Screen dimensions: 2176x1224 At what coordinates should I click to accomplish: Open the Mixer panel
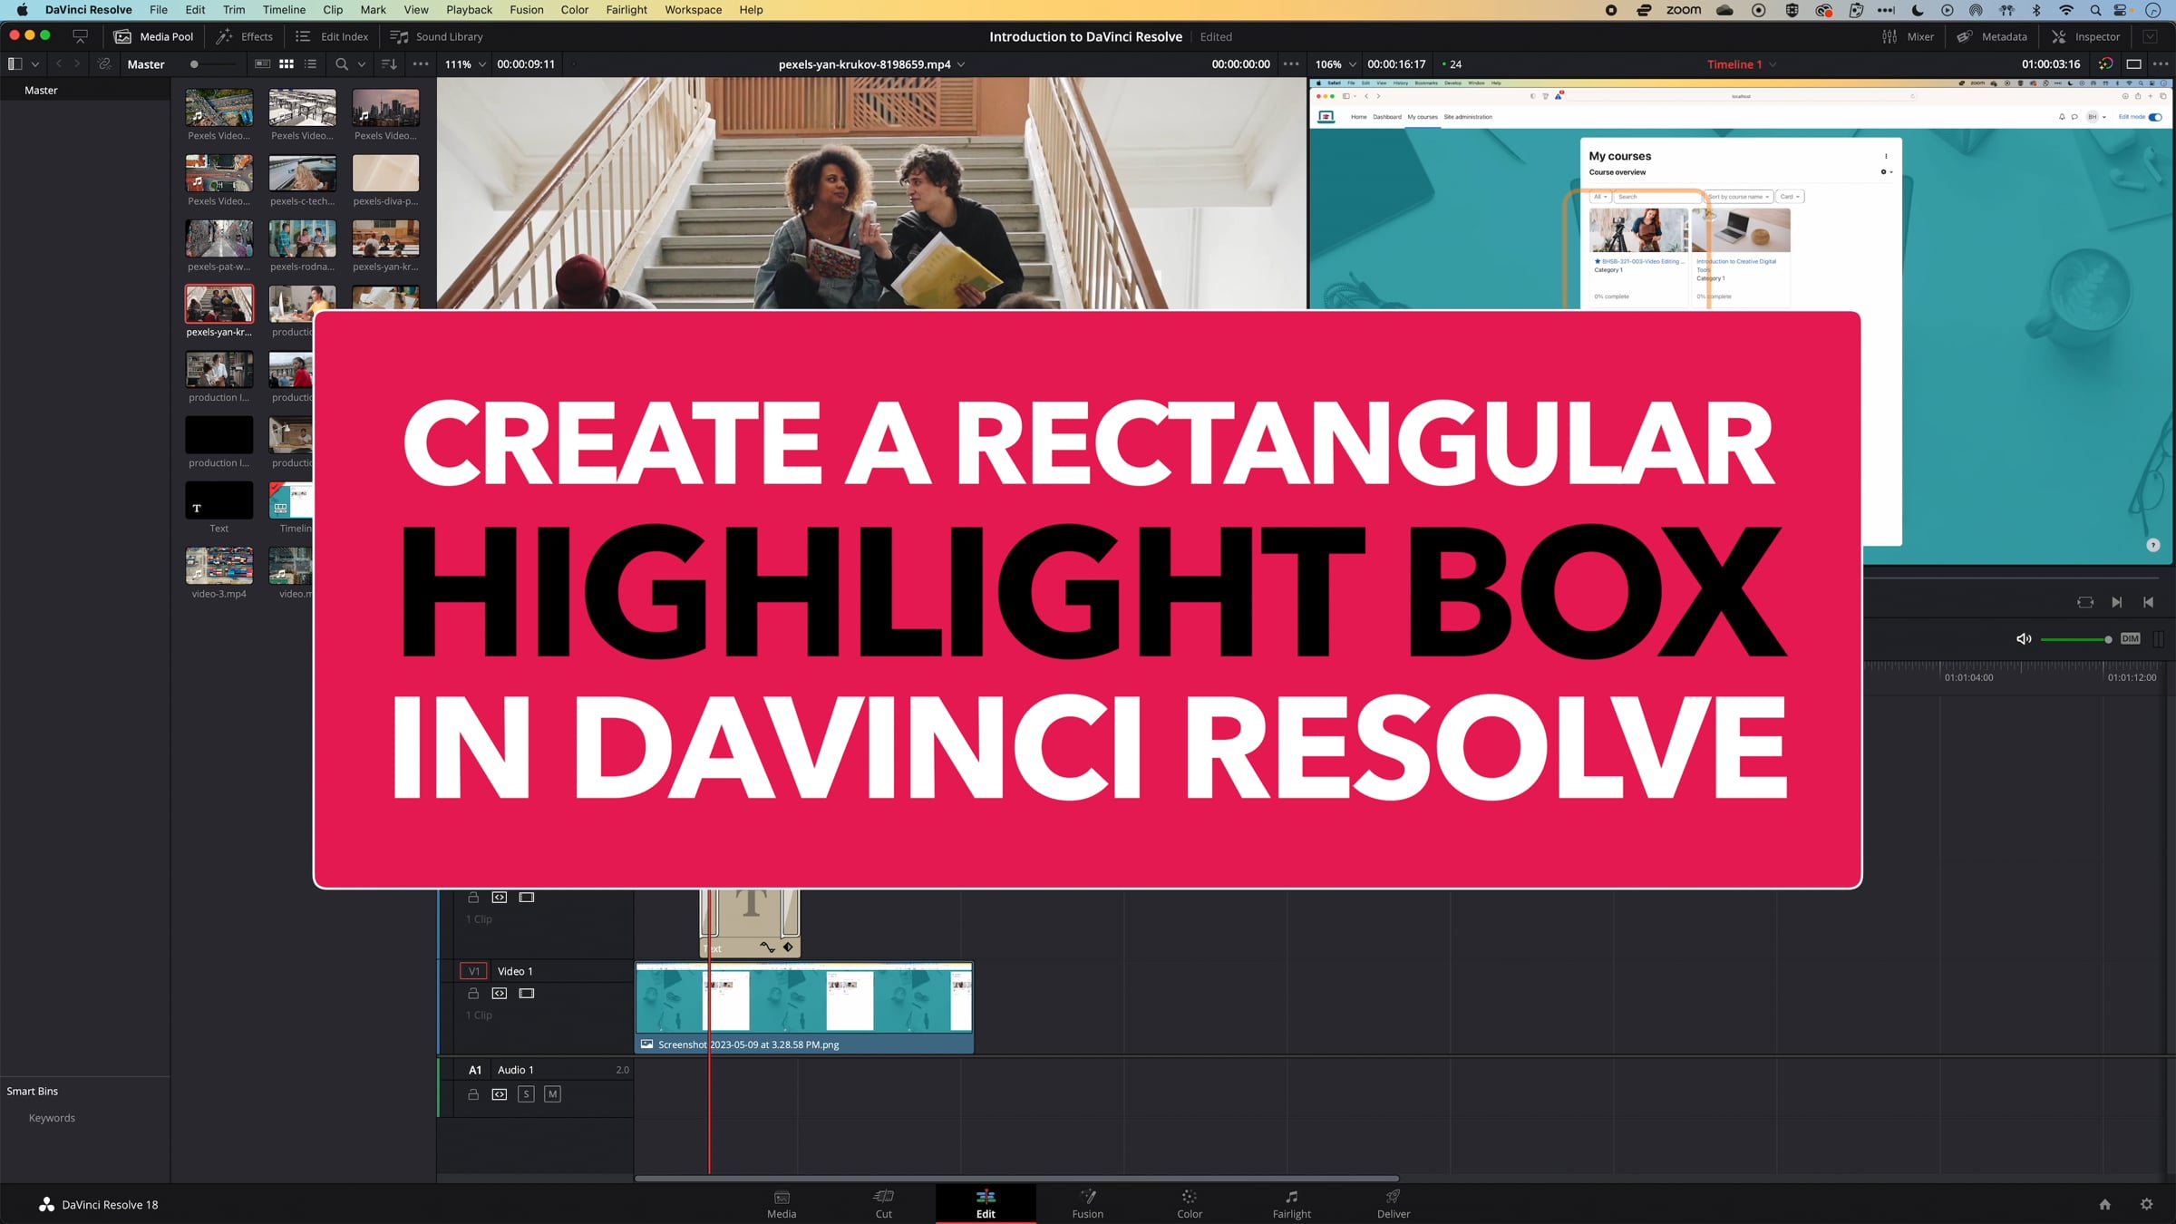[x=1908, y=36]
